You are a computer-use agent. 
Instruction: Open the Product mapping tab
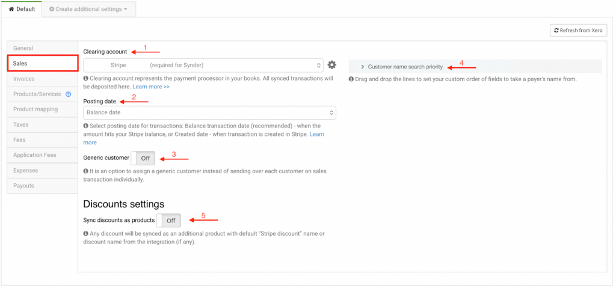pyautogui.click(x=35, y=109)
